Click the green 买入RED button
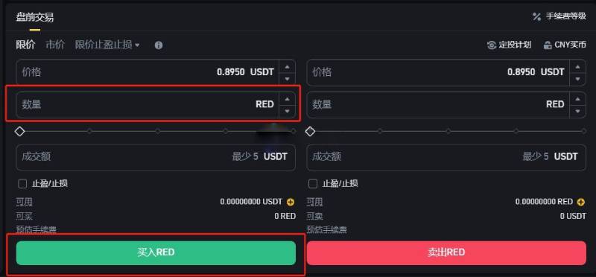 (156, 252)
